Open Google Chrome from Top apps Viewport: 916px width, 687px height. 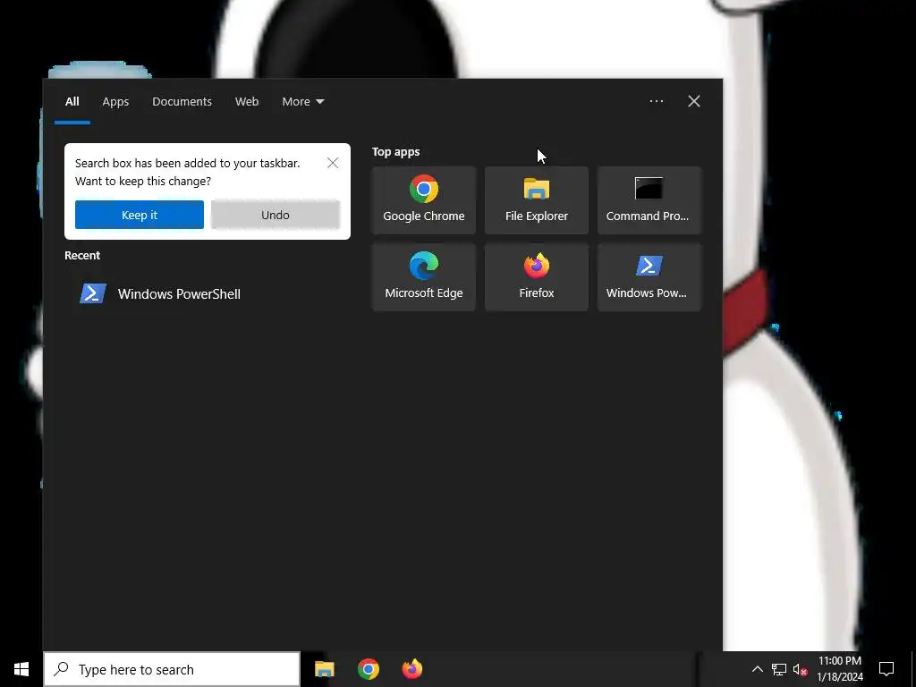[423, 199]
